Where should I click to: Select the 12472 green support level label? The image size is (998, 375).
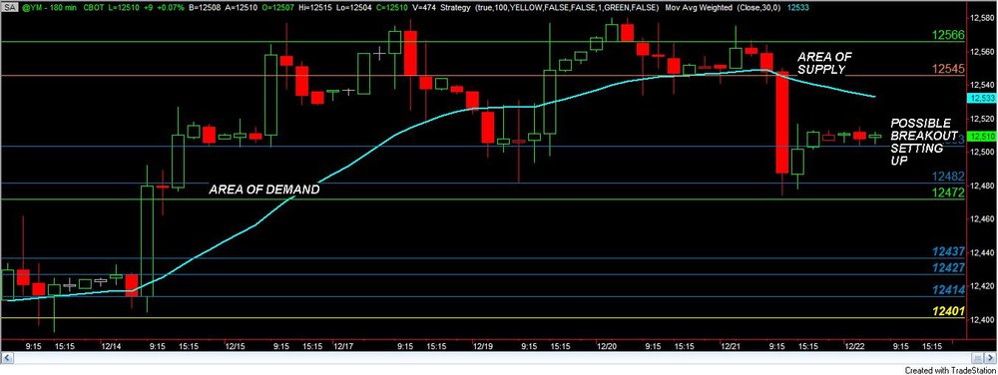pyautogui.click(x=947, y=190)
